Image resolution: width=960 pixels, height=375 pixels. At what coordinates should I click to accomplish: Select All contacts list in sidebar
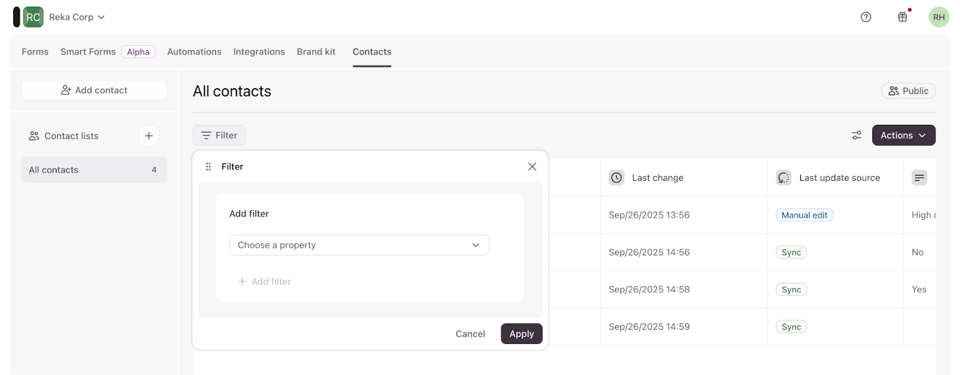click(x=94, y=170)
